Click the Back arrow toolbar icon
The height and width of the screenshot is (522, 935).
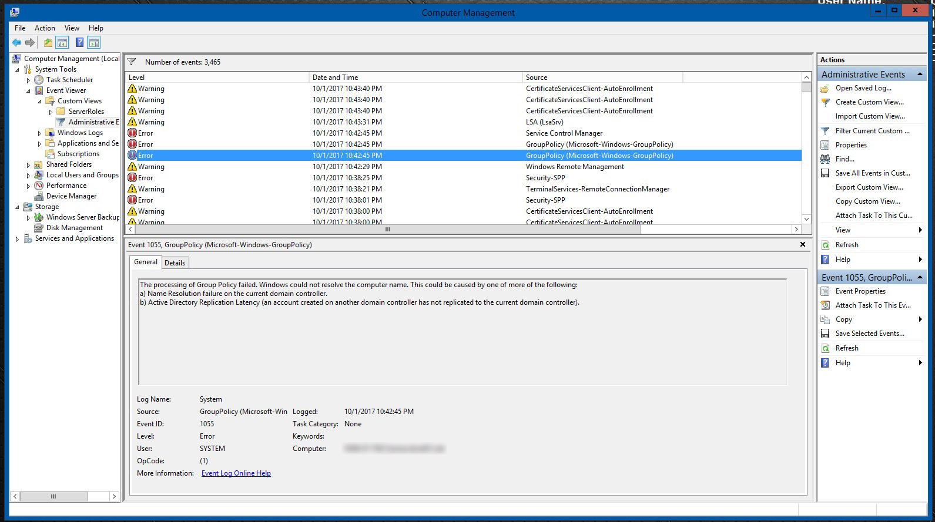[x=16, y=42]
